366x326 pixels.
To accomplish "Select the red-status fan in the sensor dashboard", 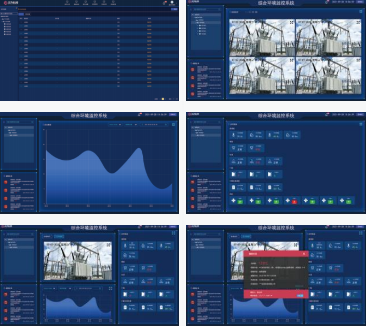I will (x=293, y=201).
